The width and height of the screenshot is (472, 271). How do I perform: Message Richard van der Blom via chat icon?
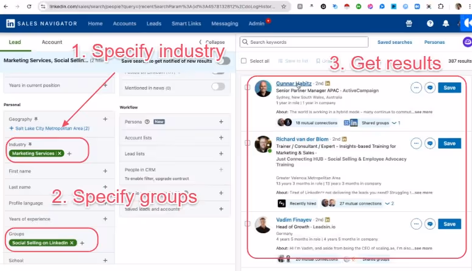[430, 143]
